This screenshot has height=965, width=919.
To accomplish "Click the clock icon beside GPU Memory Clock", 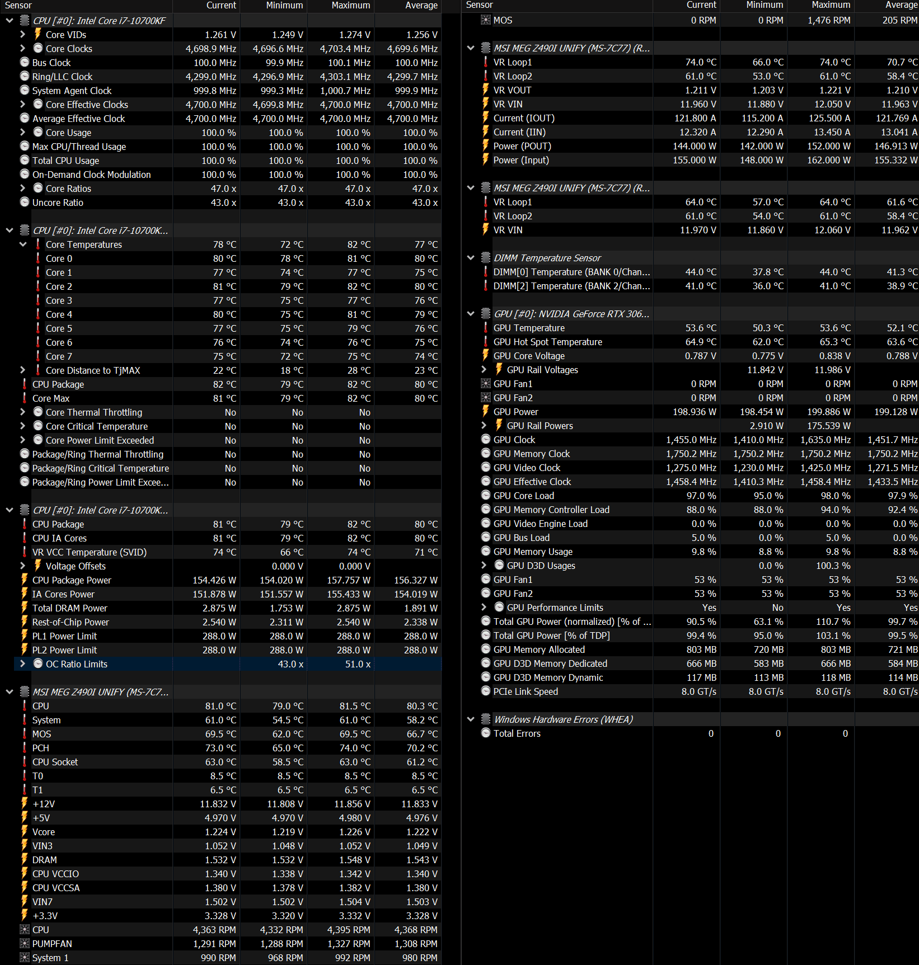I will 486,453.
